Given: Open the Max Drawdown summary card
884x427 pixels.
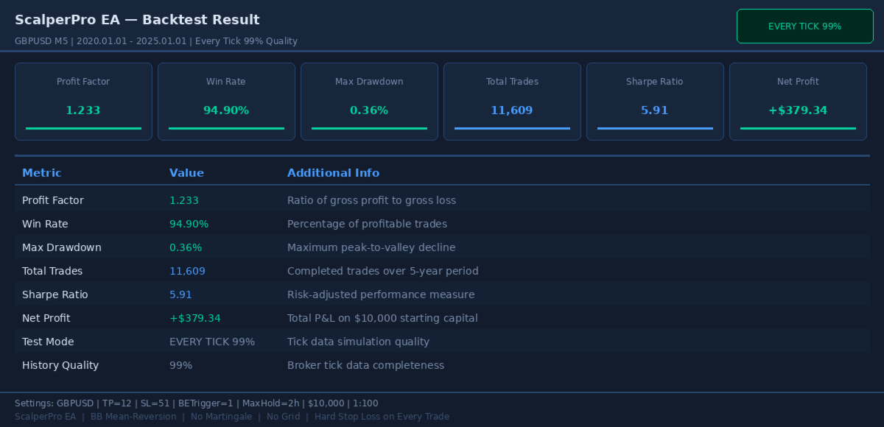Looking at the screenshot, I should [x=369, y=102].
